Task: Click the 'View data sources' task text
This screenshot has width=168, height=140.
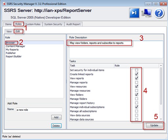Action: point(80,115)
